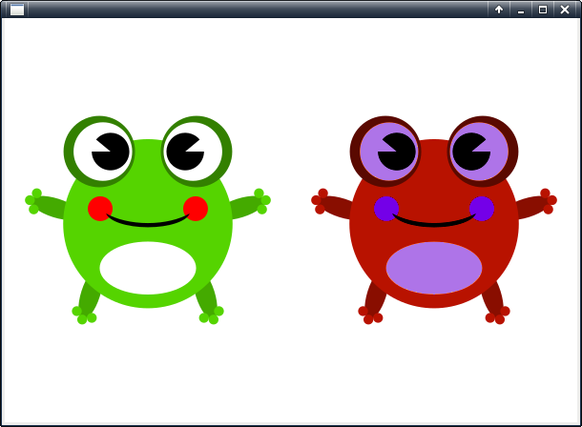Click the red frog's right-side hand
This screenshot has width=582, height=427.
pyautogui.click(x=547, y=200)
